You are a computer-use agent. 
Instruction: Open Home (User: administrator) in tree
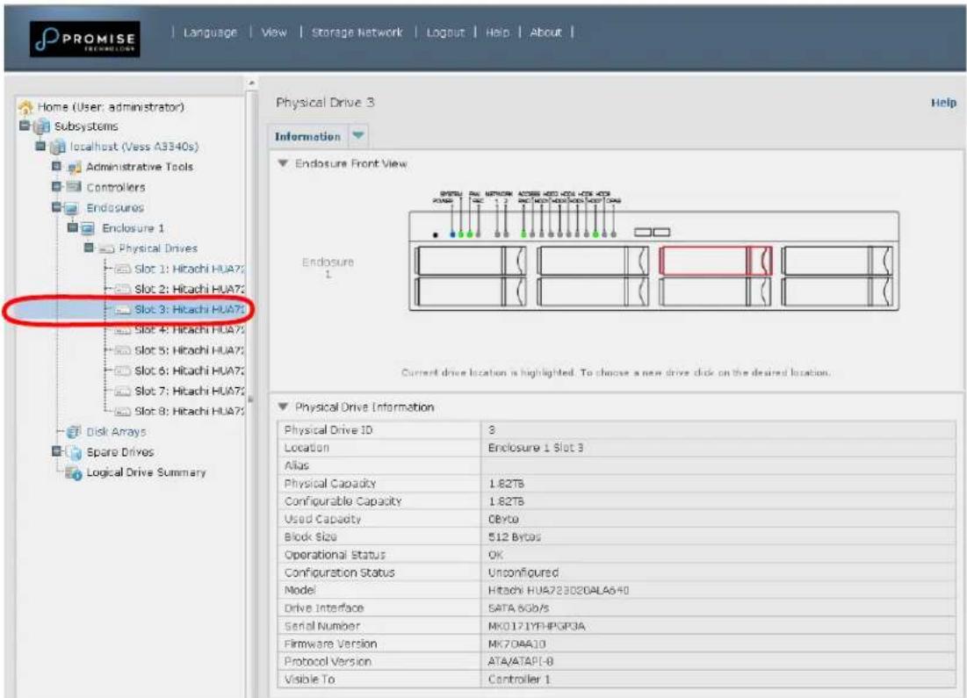tap(111, 107)
